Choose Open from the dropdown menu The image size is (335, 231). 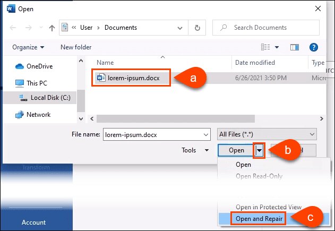click(243, 165)
